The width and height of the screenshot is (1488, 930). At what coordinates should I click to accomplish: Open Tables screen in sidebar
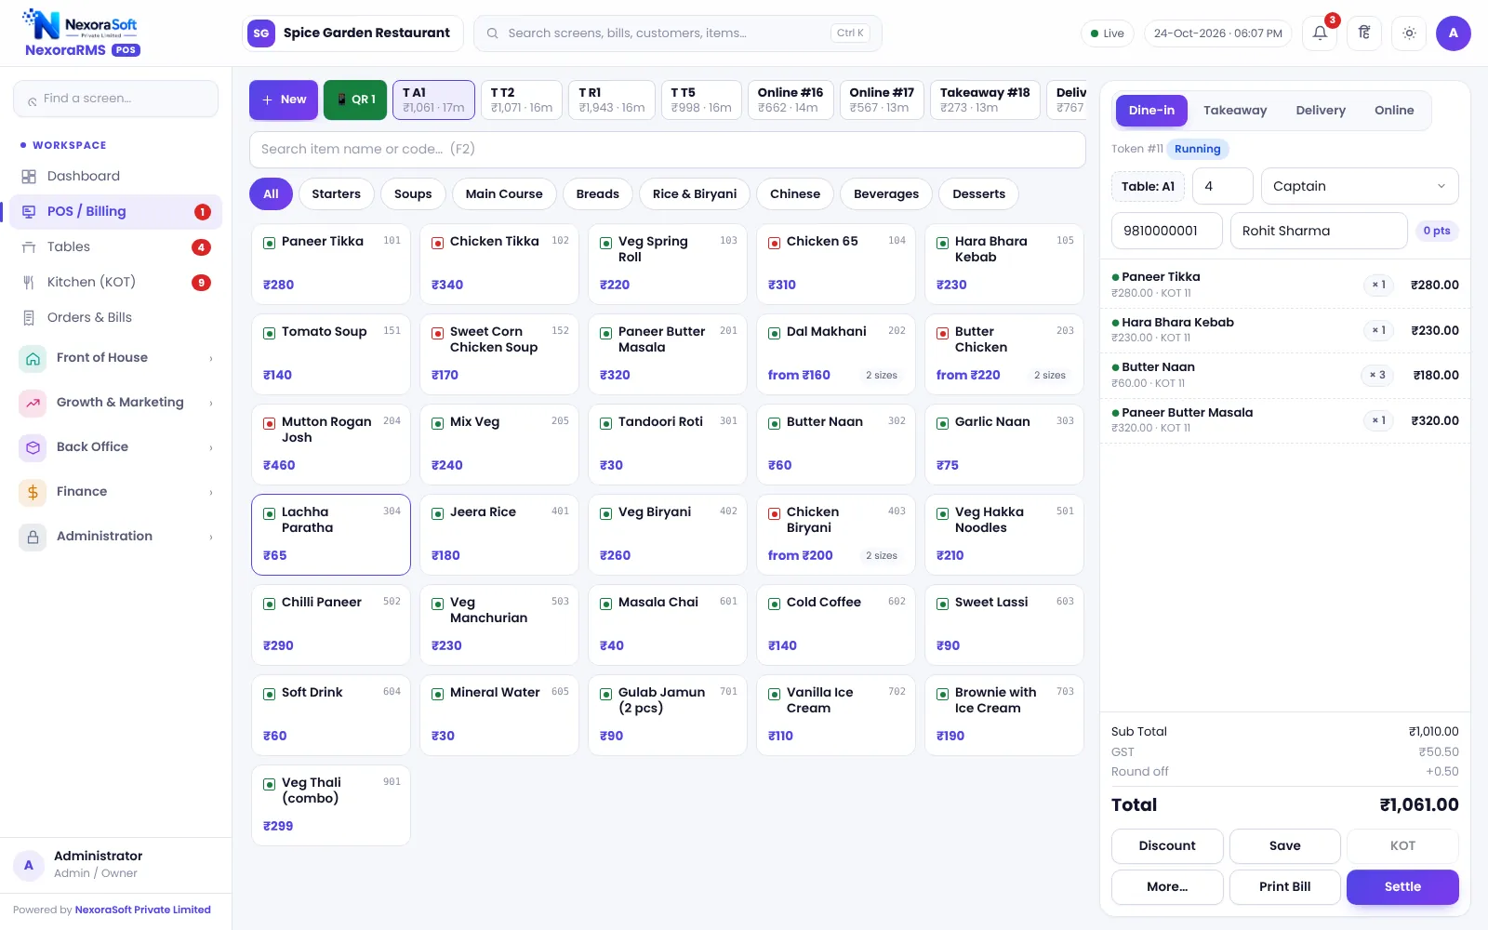115,246
